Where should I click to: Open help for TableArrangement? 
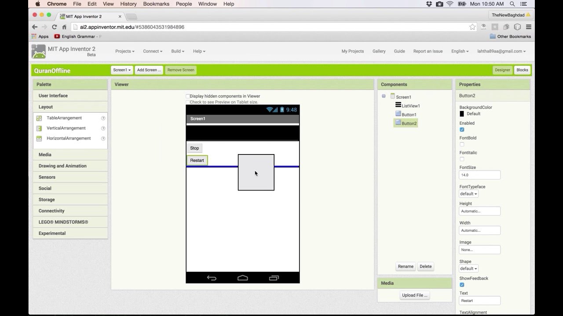tap(103, 118)
